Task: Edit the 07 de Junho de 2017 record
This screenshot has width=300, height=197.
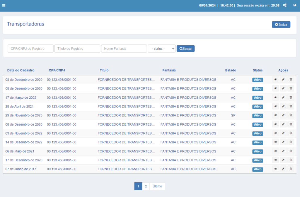Action: coord(283,169)
